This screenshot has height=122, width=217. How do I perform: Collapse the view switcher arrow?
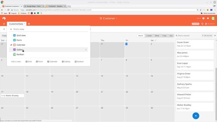4,29
